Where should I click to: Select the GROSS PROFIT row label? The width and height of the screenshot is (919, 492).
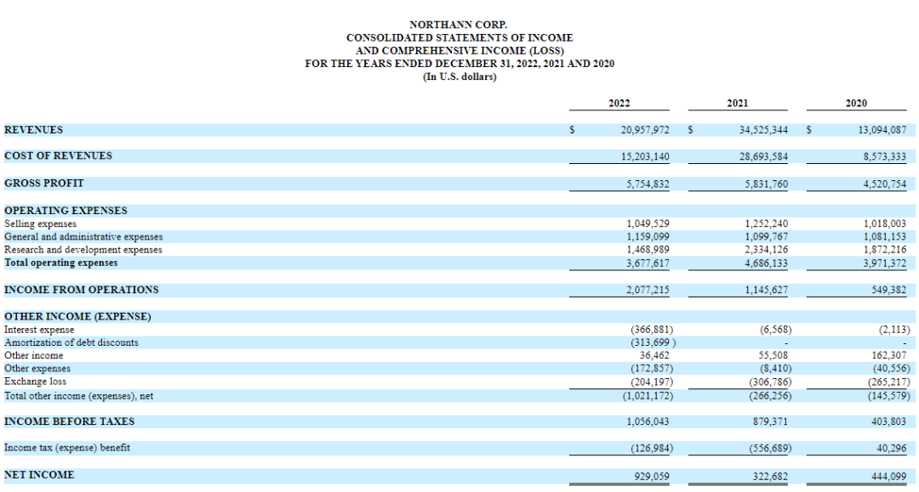44,183
